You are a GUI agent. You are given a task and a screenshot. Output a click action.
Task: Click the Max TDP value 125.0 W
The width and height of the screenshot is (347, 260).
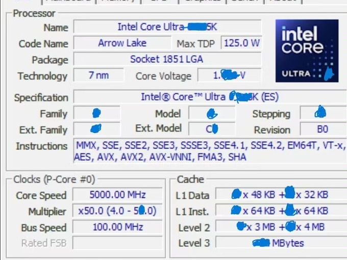[x=241, y=43]
